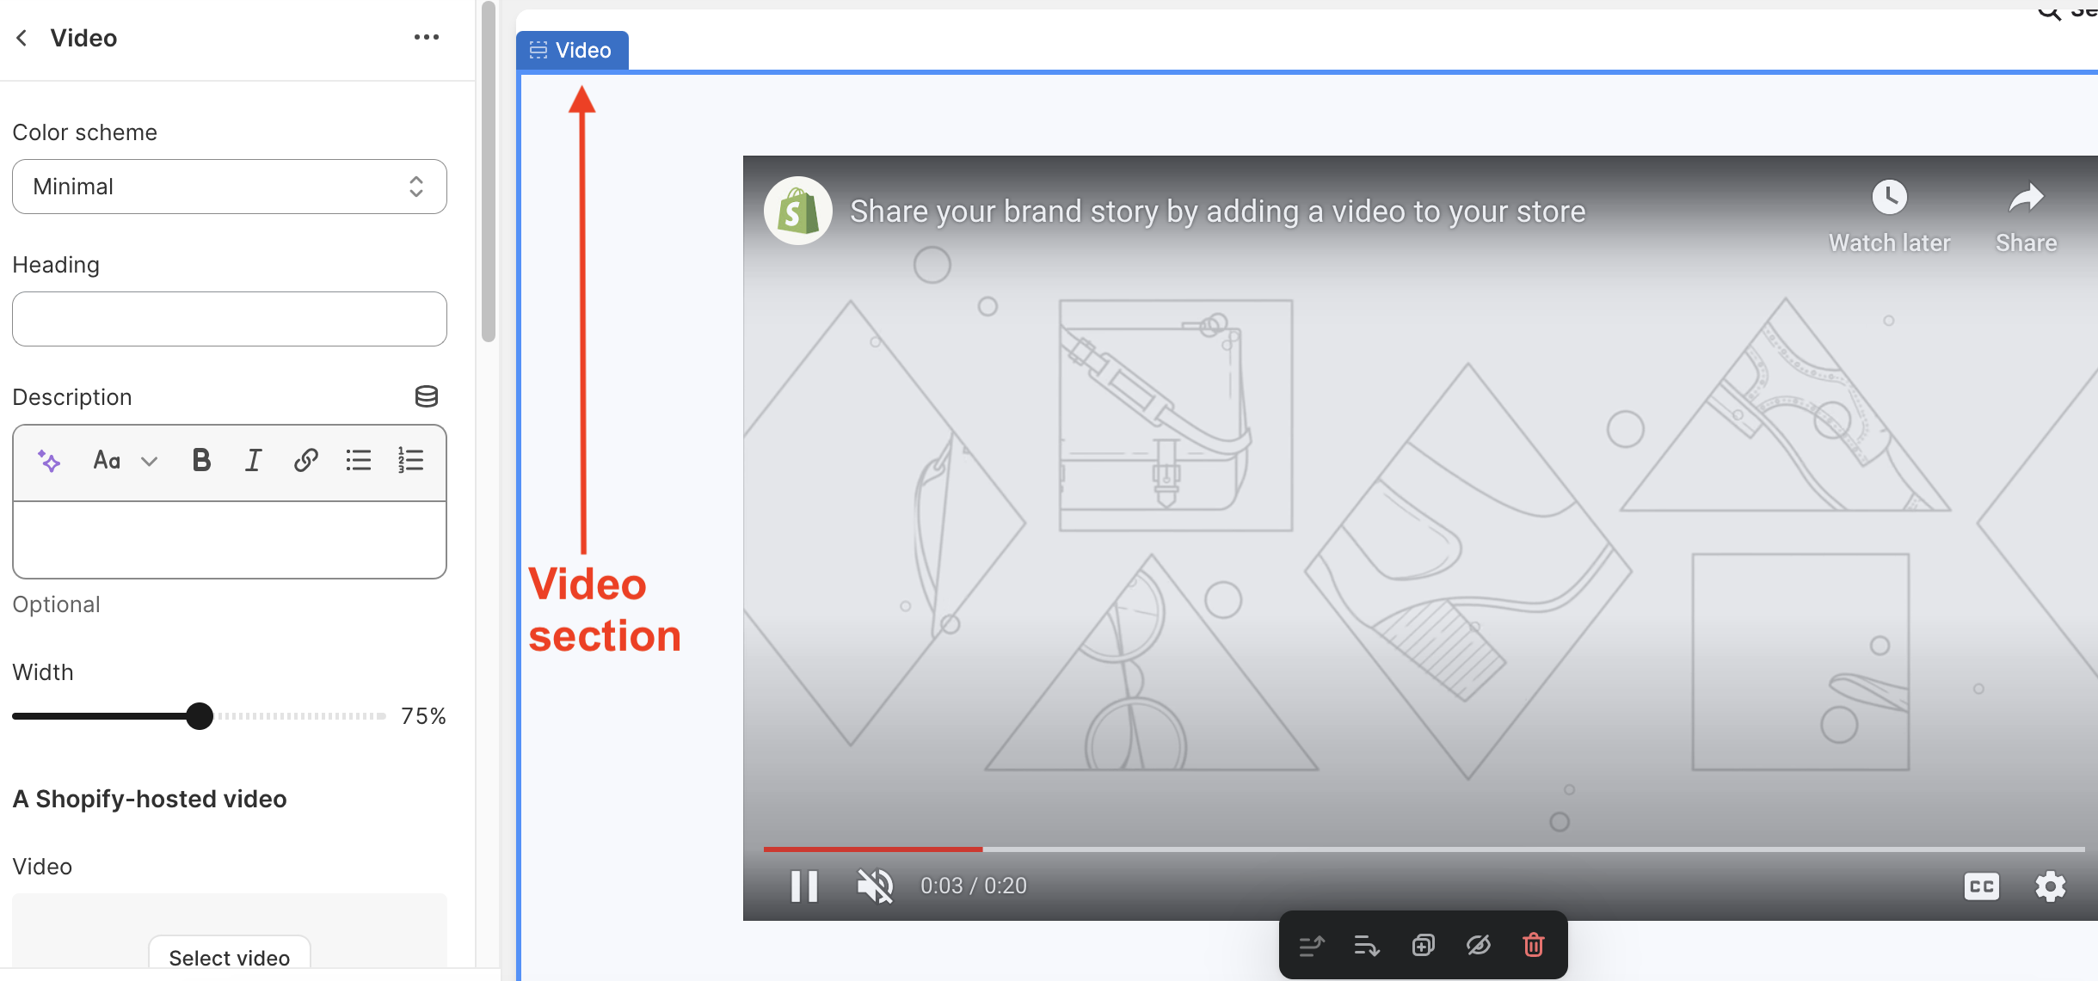Go back using the arrow next to Video
The width and height of the screenshot is (2098, 981).
(22, 38)
